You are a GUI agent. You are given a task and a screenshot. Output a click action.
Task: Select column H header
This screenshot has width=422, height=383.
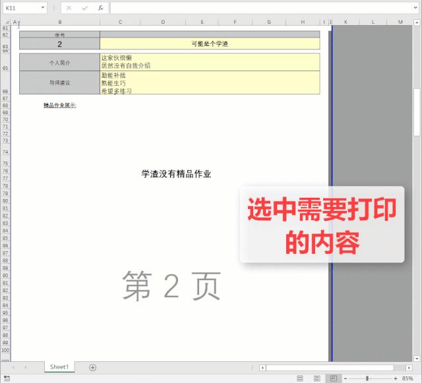(303, 22)
